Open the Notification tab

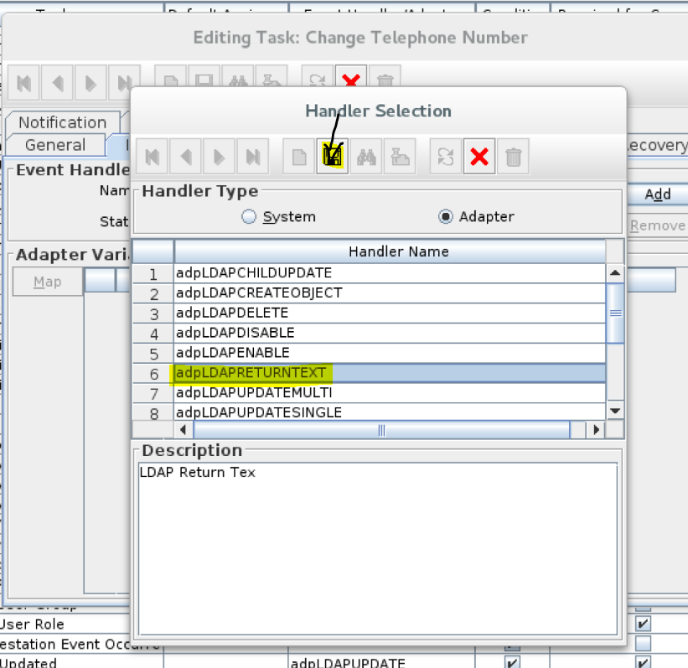[x=62, y=122]
